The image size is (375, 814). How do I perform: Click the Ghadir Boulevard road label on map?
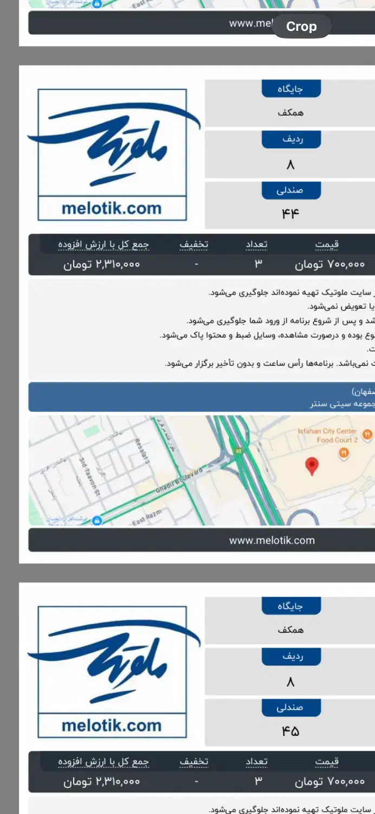click(x=179, y=480)
